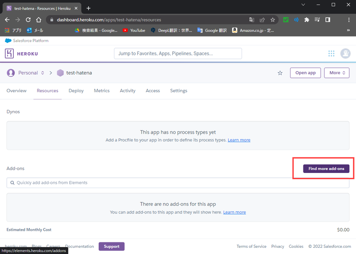
Task: Click the Salesforce Platform cloud logo
Action: (x=8, y=41)
